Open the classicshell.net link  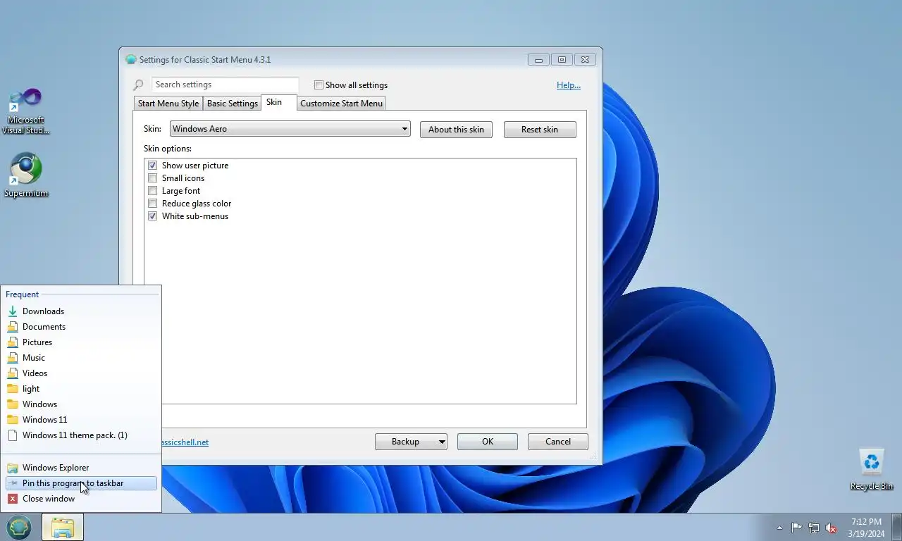point(185,442)
